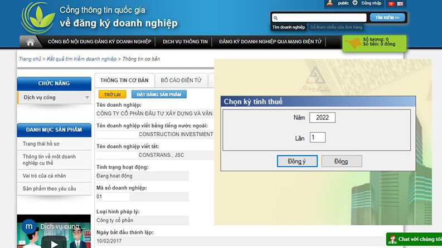Open Công bố nội dung đăng ký menu
442x248 pixels.
(99, 42)
